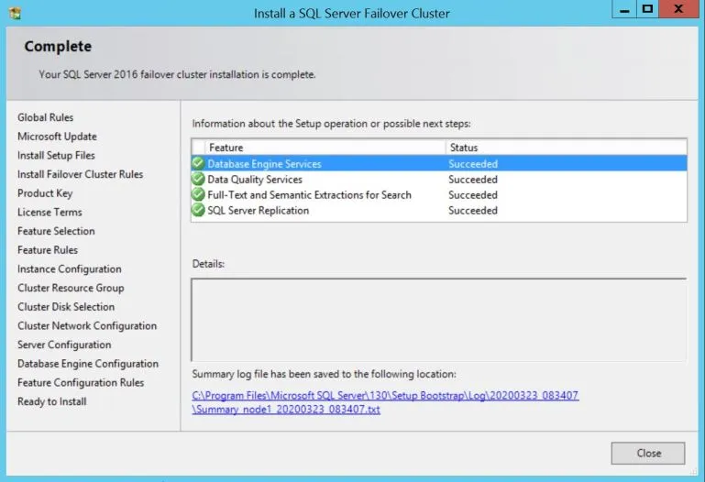Minimize the setup window
The image size is (705, 482).
(624, 9)
